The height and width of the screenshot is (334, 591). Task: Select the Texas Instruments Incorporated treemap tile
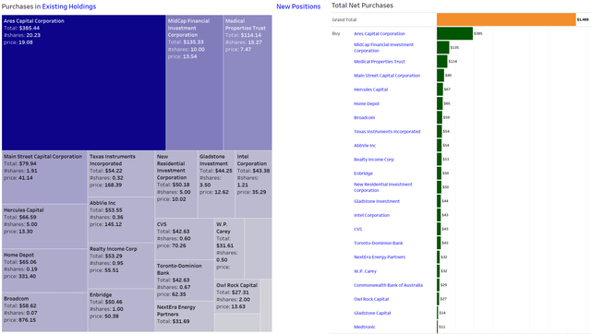coord(121,173)
